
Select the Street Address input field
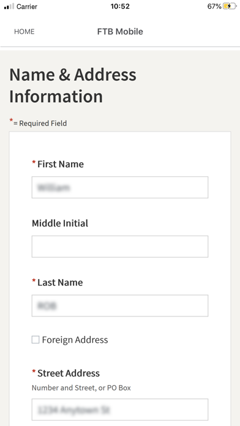(x=120, y=409)
